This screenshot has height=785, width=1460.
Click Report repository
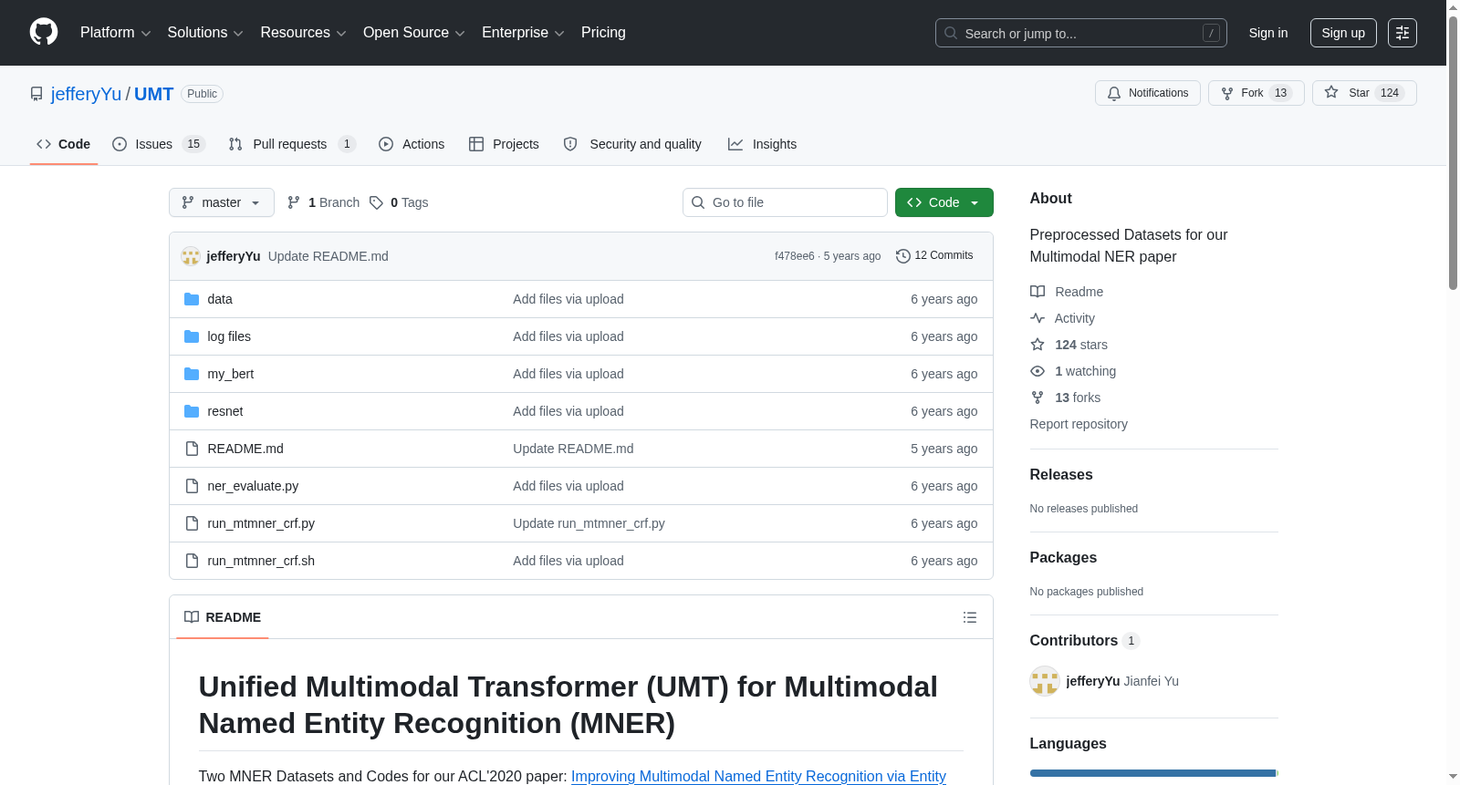tap(1079, 424)
